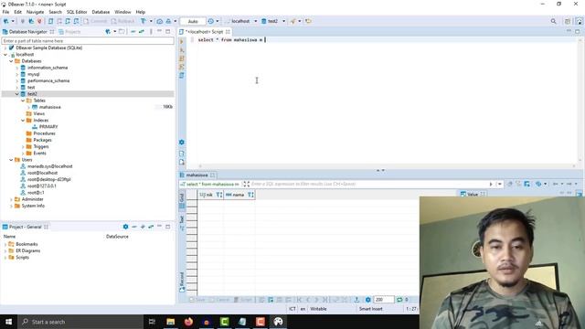The image size is (585, 329).
Task: Expand the mahasiswa table node
Action: (x=28, y=107)
